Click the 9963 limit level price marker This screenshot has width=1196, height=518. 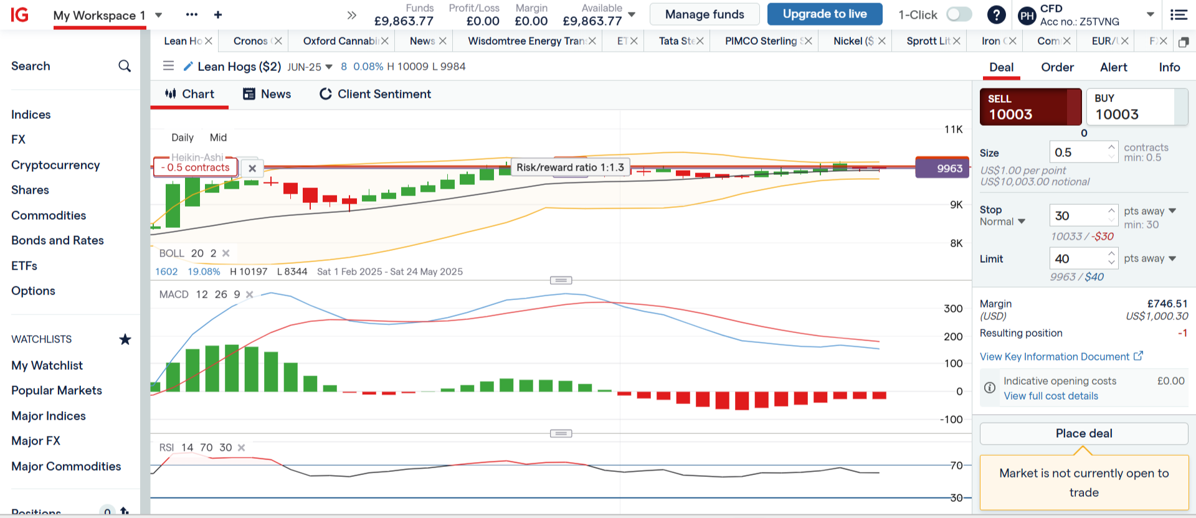click(942, 168)
